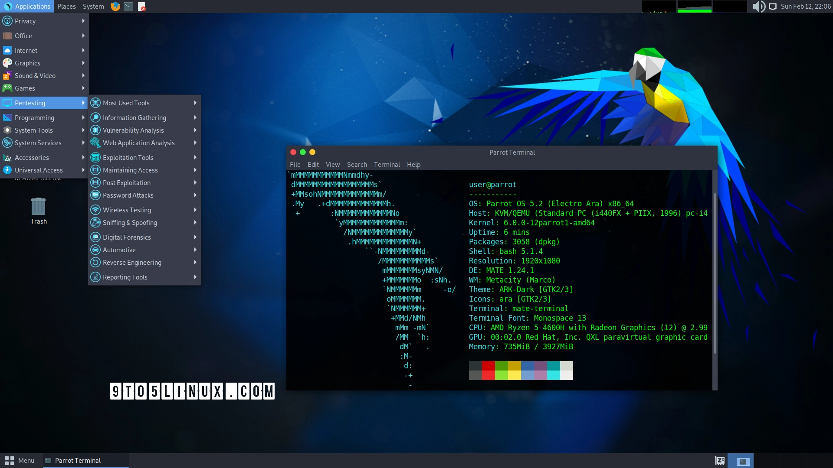Select Wireless Testing tools

pyautogui.click(x=127, y=210)
